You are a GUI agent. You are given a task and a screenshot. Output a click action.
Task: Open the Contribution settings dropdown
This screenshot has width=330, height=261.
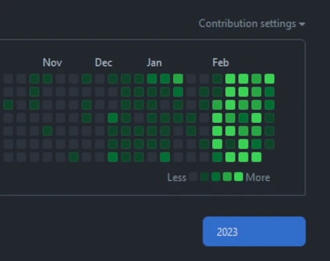click(252, 24)
